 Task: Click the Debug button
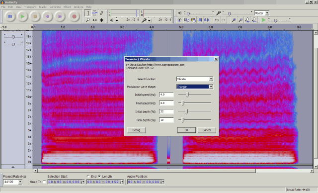coord(136,130)
